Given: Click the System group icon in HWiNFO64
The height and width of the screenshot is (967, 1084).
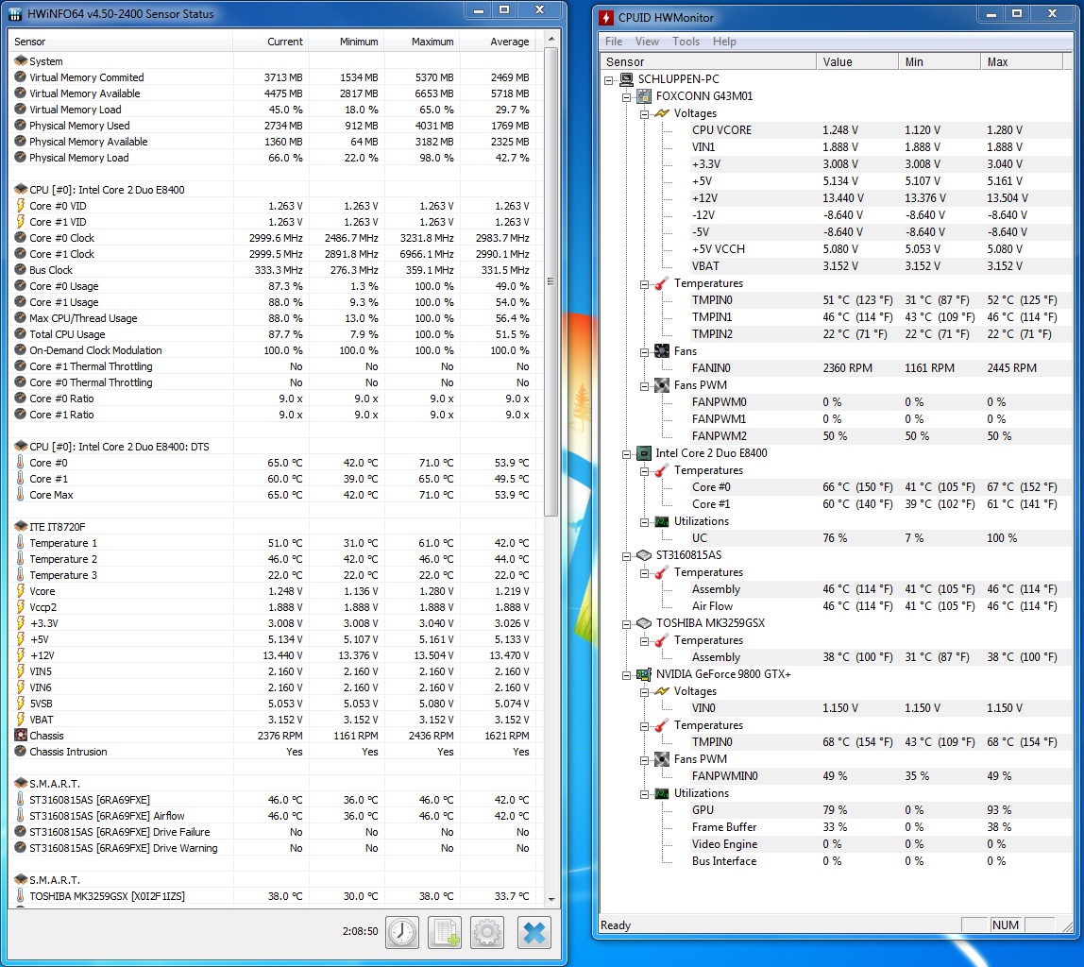Looking at the screenshot, I should tap(21, 60).
